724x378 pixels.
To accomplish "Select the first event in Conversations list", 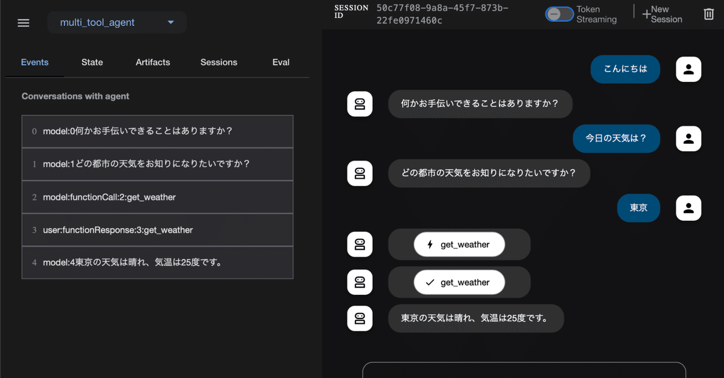I will pyautogui.click(x=157, y=131).
